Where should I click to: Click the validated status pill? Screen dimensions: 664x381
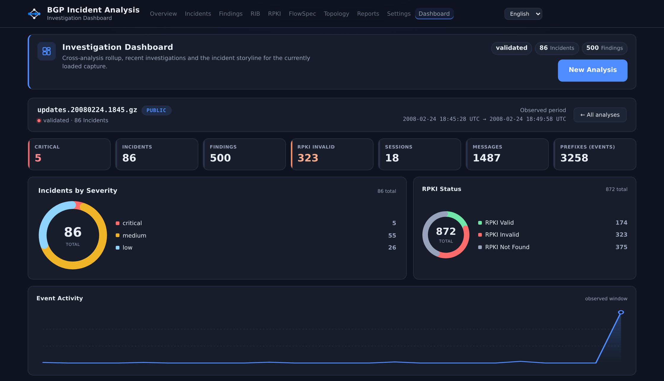[511, 48]
